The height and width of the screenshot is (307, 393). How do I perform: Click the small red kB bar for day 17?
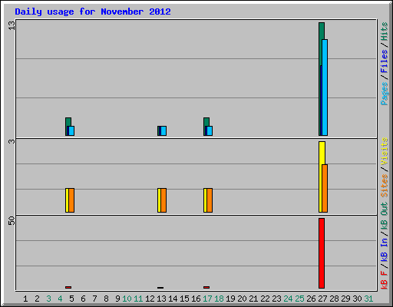tap(206, 287)
